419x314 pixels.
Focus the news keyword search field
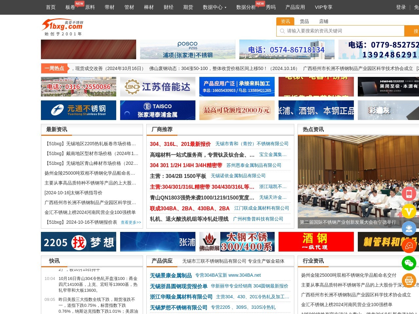tap(344, 31)
